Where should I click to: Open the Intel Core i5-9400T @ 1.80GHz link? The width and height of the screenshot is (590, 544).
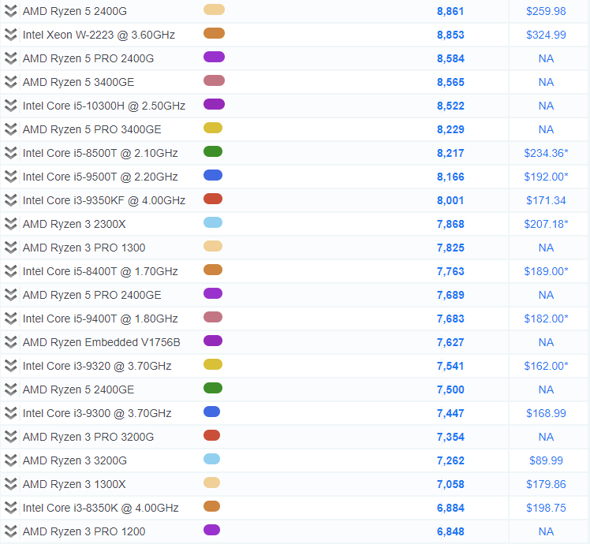point(100,319)
